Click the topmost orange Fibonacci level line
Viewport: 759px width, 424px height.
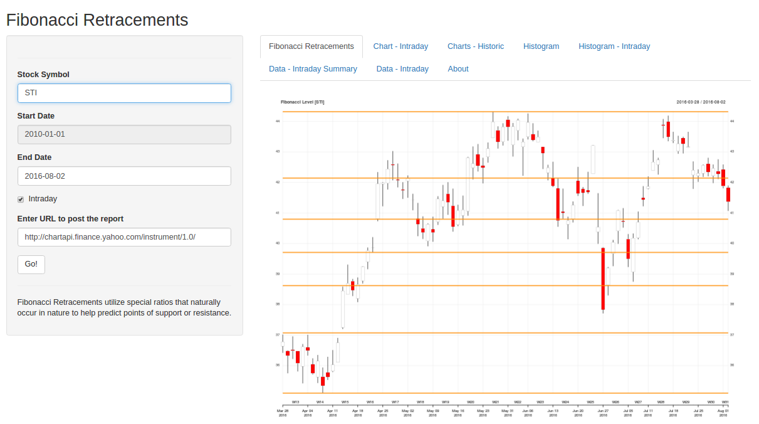pos(501,112)
